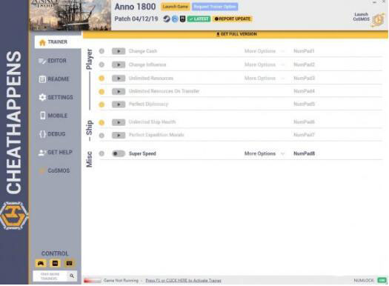This screenshot has width=389, height=286.
Task: Click the Get Full Version banner
Action: [x=236, y=34]
